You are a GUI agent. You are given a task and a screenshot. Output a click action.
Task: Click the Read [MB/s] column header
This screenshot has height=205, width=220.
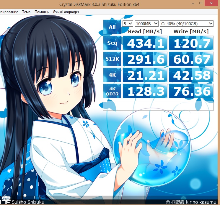(145, 31)
